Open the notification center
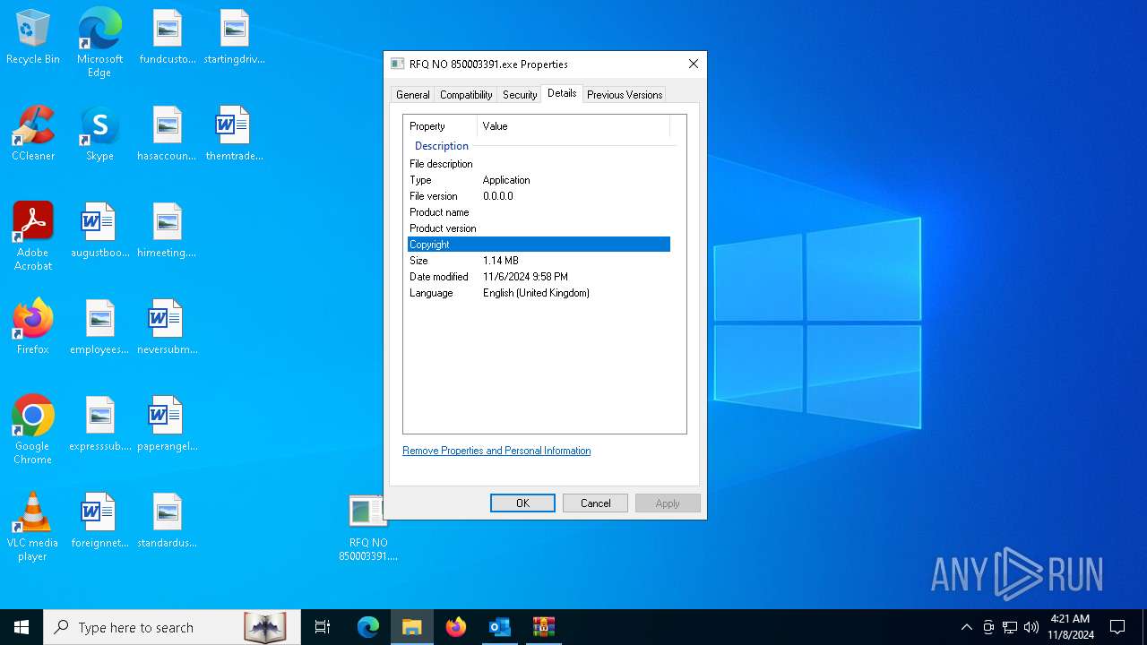Screen dimensions: 1147x645 [1117, 627]
